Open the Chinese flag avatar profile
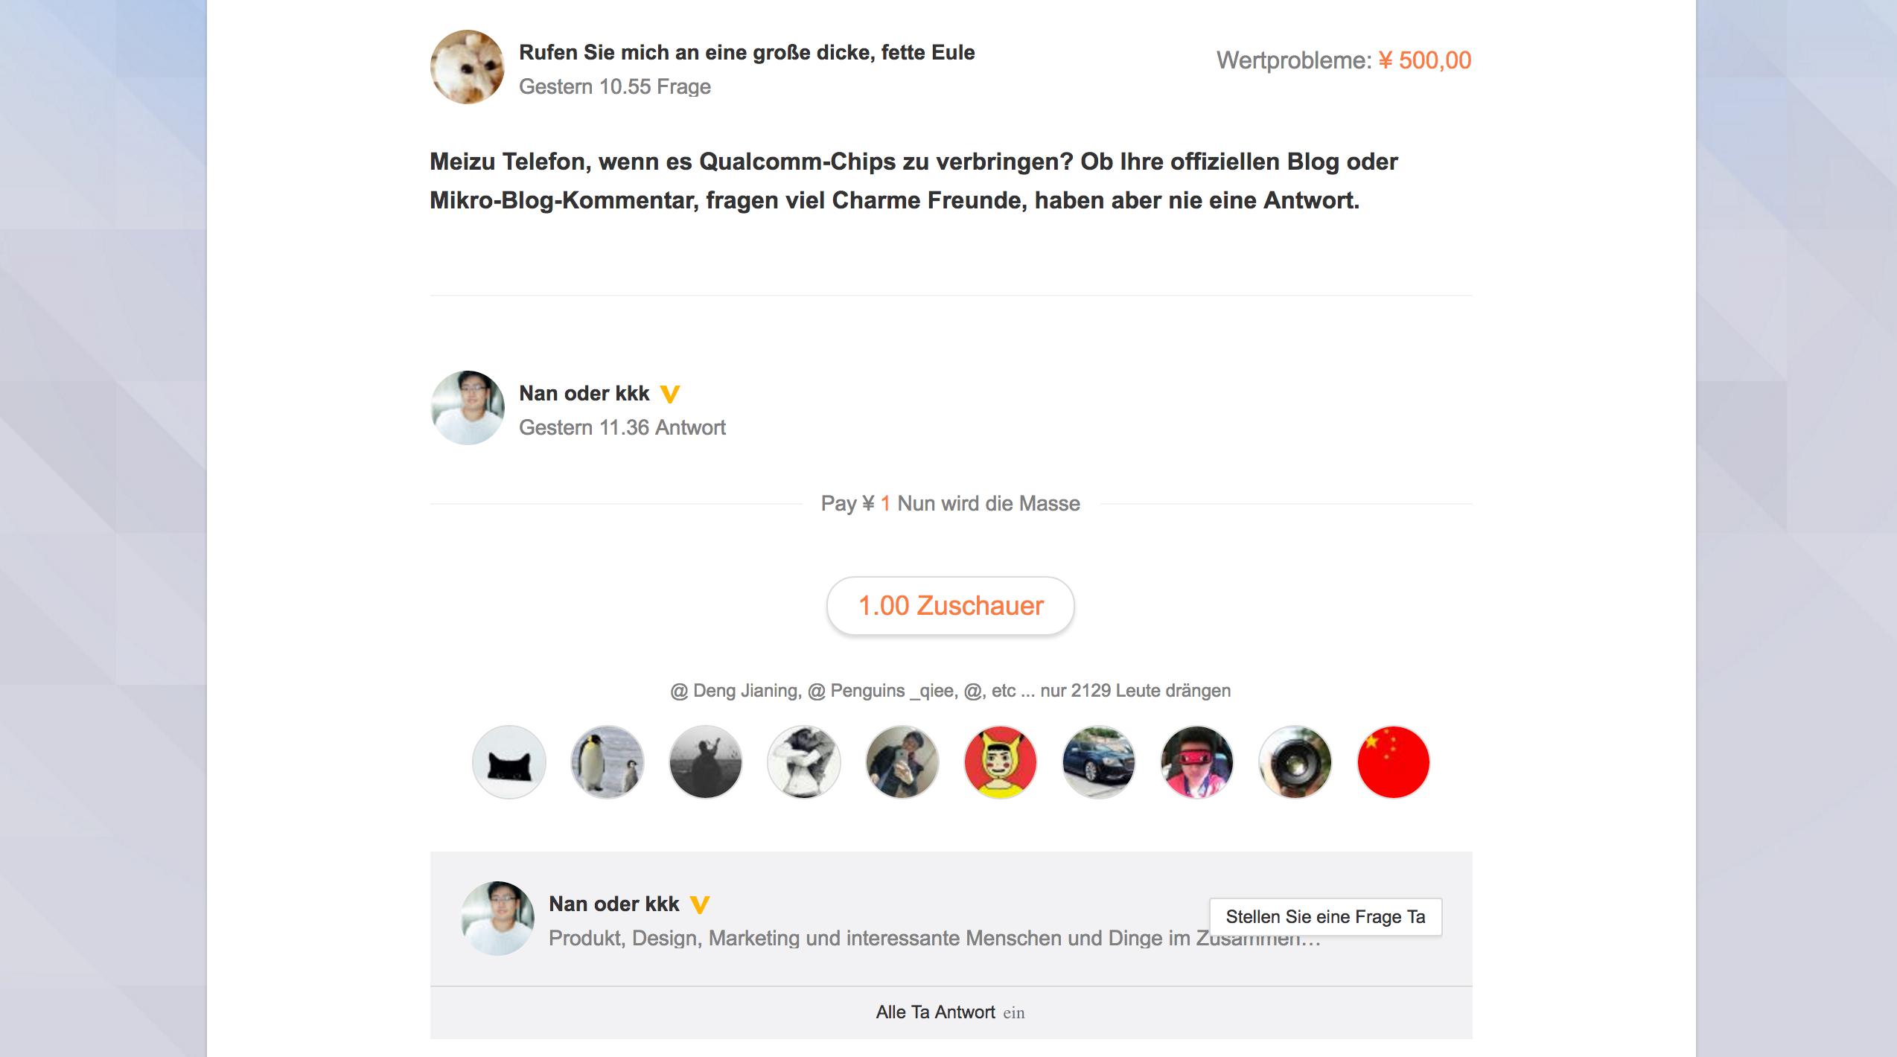This screenshot has height=1057, width=1897. [x=1394, y=762]
